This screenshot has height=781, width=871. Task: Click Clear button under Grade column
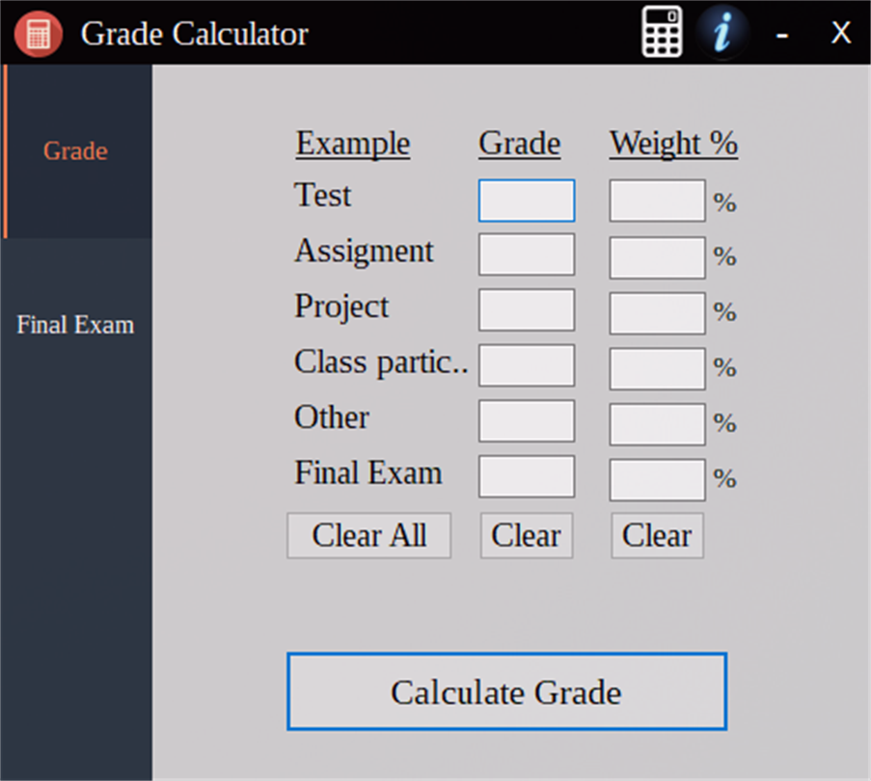[526, 536]
